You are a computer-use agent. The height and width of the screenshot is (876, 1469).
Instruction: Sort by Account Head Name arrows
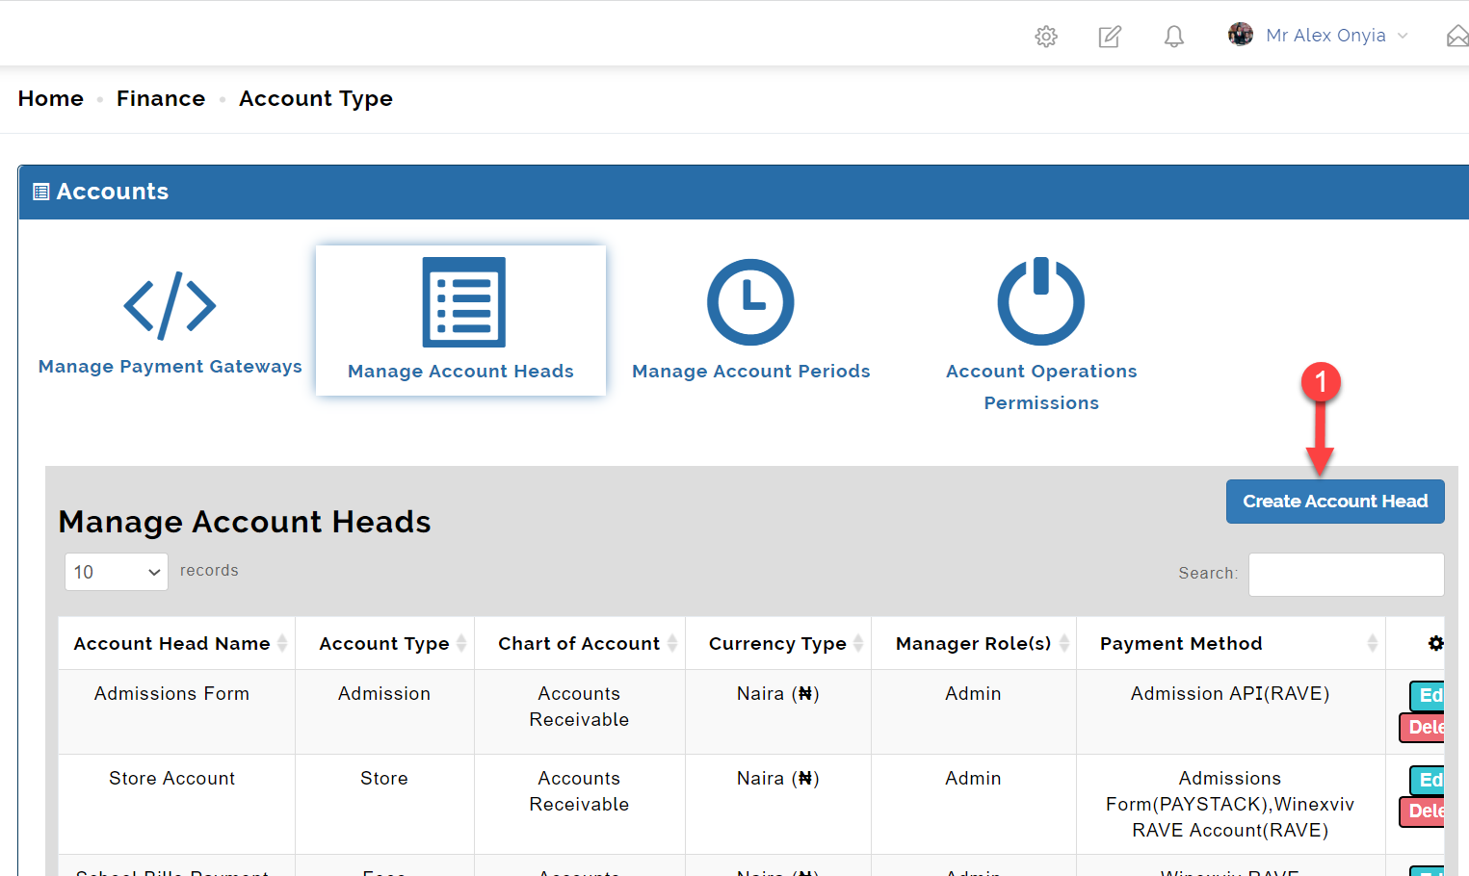[x=282, y=643]
